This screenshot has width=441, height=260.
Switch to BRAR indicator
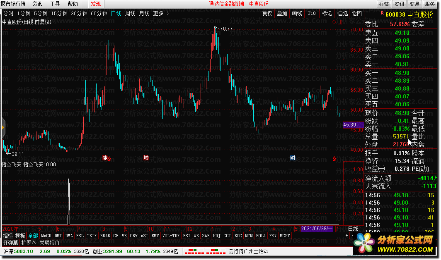[x=105, y=236]
